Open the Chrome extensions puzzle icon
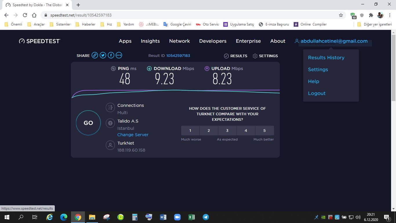This screenshot has height=223, width=396. click(x=371, y=15)
